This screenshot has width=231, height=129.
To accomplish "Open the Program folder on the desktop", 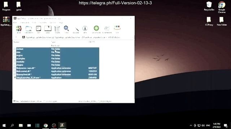I will (6, 6).
